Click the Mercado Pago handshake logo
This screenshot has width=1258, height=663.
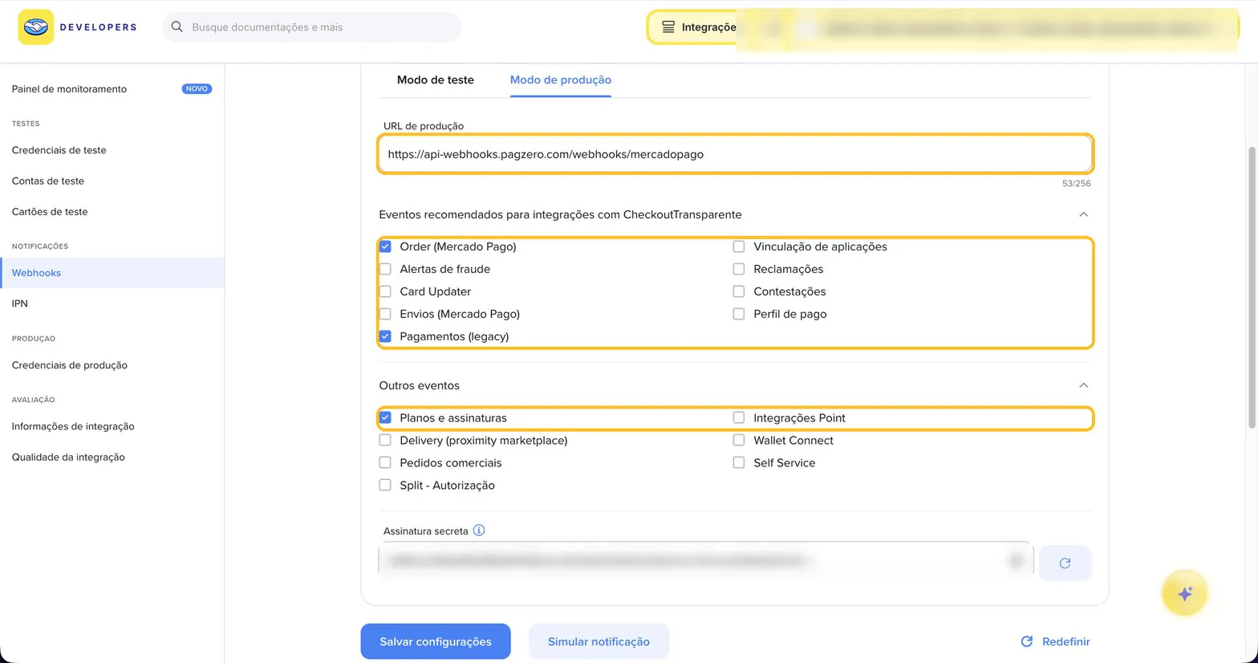pos(35,27)
